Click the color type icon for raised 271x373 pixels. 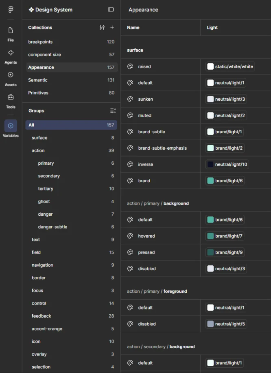[130, 66]
